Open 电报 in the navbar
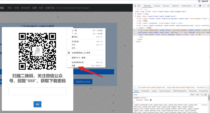Screen dimensions: 210x113 41,8
